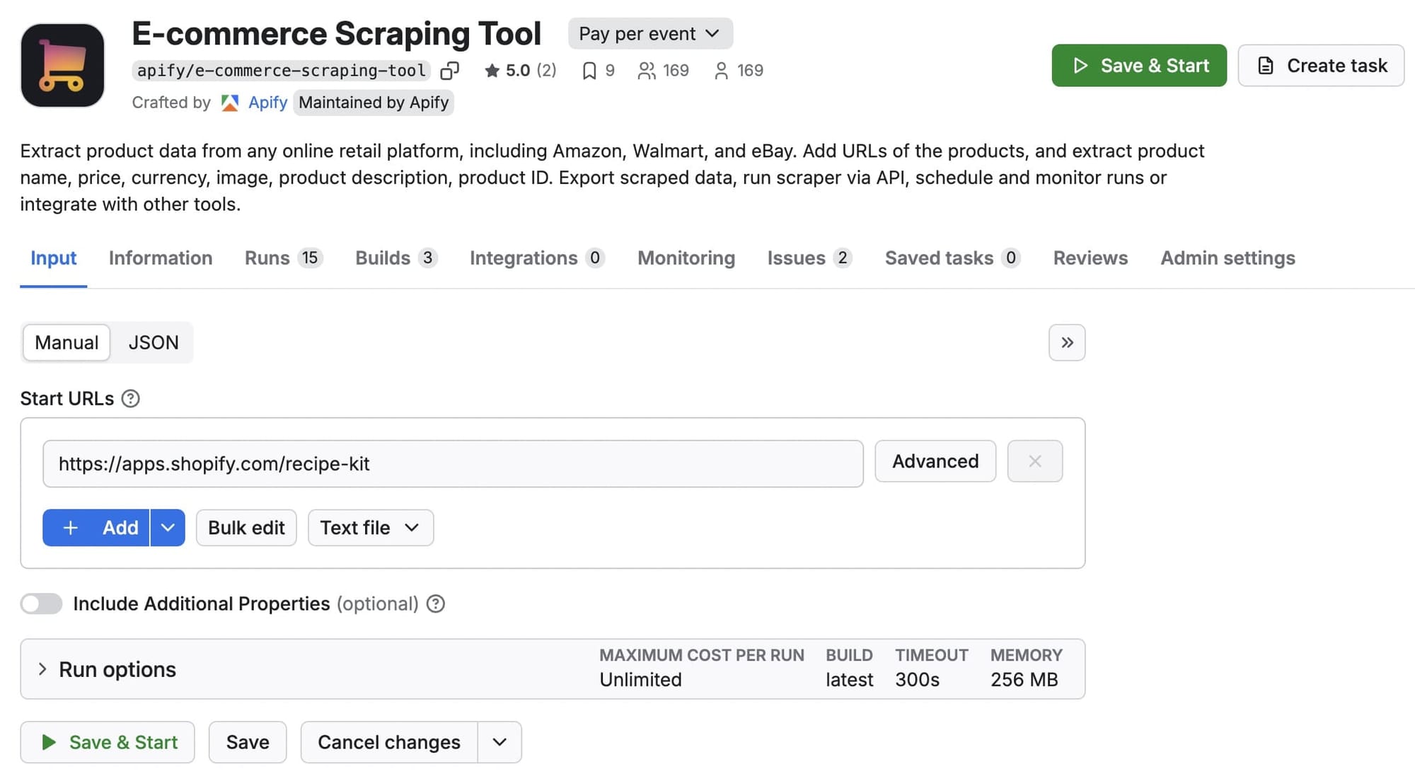Open the Add button dropdown arrow
1415x781 pixels.
[x=168, y=527]
